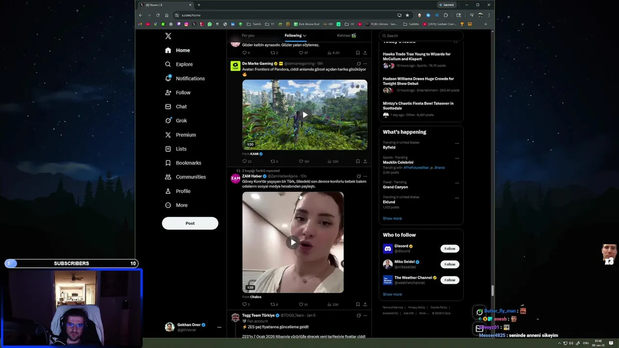Open more options for Grand Canyon trend

point(457,183)
